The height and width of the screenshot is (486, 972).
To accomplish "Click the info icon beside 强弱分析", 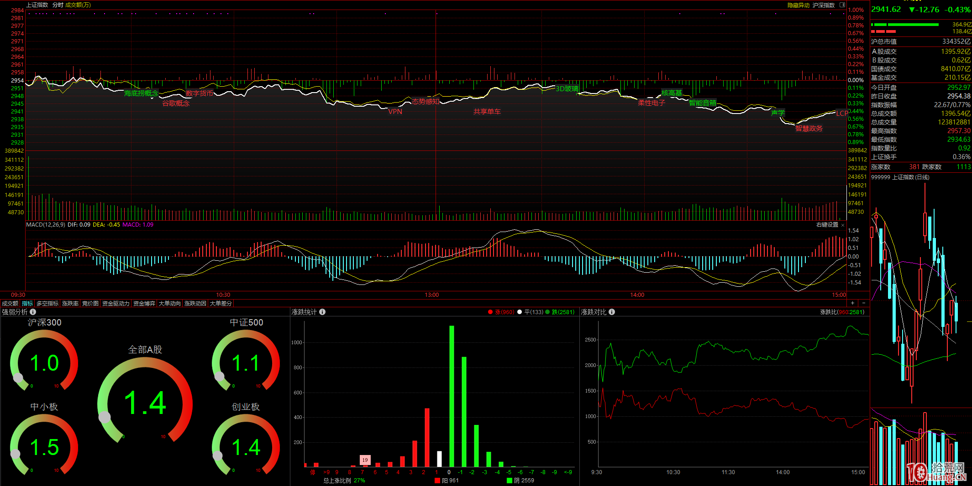I will point(33,312).
